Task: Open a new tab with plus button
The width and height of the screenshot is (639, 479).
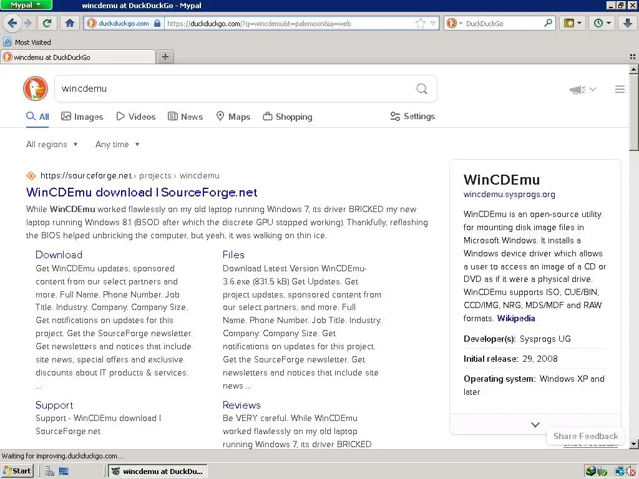Action: [x=165, y=57]
